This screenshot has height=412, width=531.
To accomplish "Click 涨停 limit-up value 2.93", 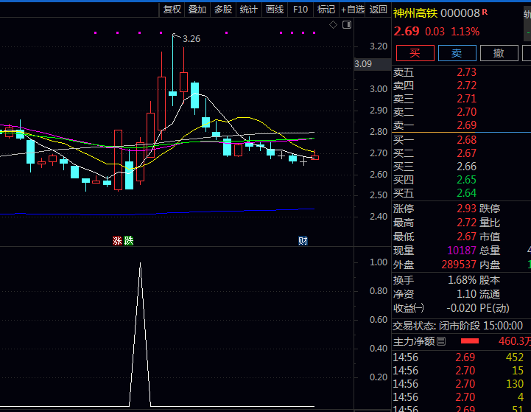I will [x=466, y=209].
